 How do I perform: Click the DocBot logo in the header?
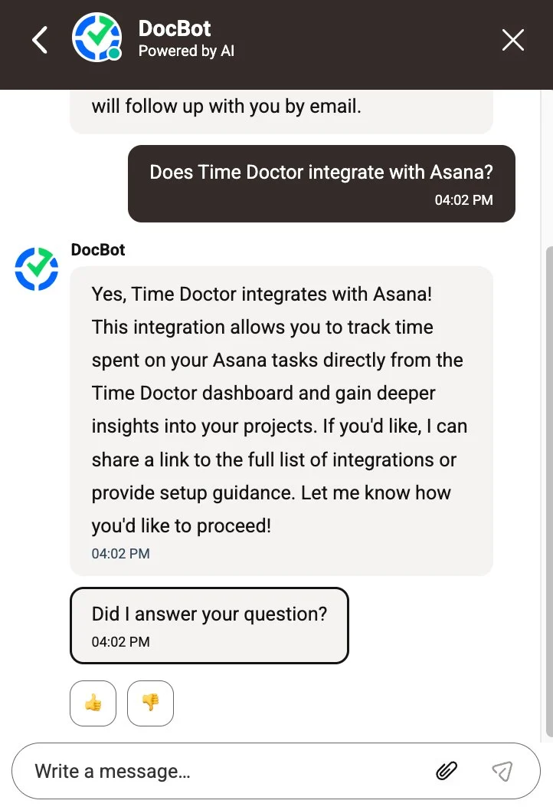97,37
